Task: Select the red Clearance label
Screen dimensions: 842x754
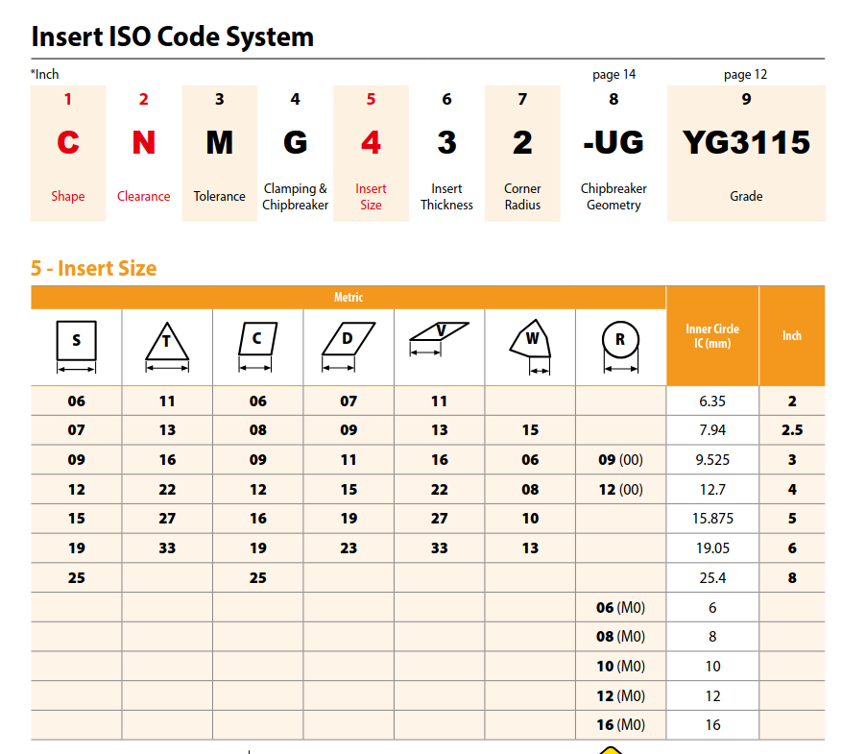Action: [x=144, y=196]
